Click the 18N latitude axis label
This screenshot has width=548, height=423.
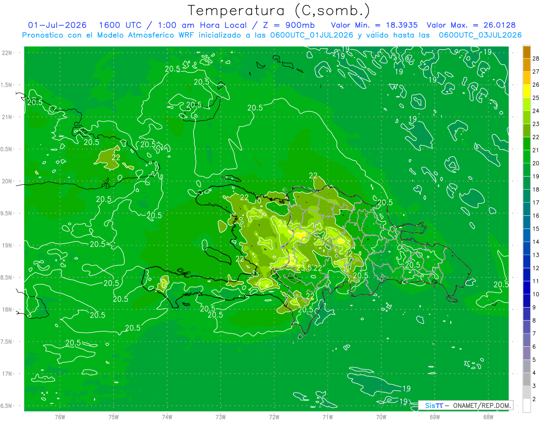point(7,310)
